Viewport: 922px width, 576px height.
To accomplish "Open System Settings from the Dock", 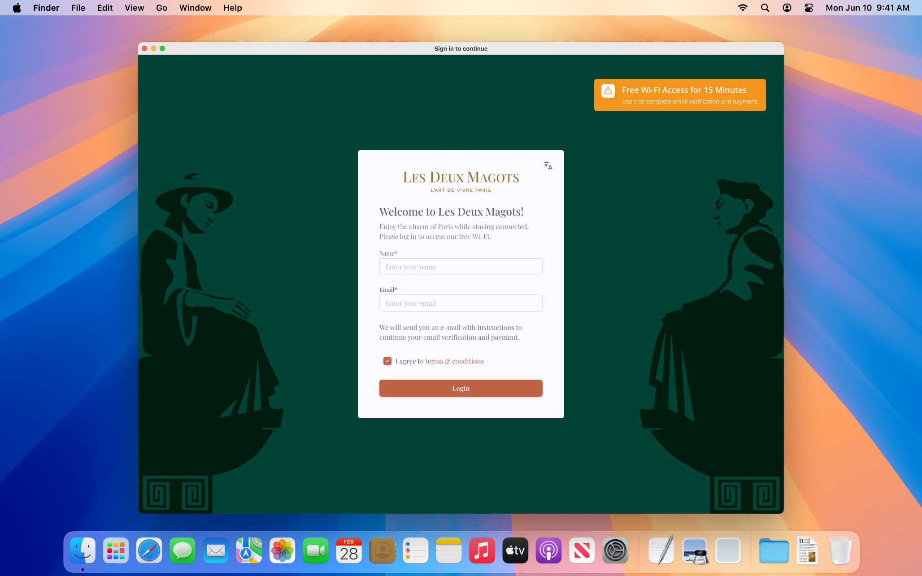I will (x=615, y=550).
